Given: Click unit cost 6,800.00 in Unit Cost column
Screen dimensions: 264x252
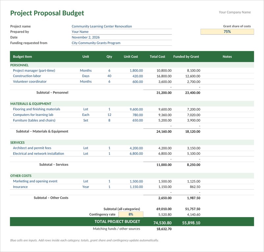Looking at the screenshot, I should [136, 154].
